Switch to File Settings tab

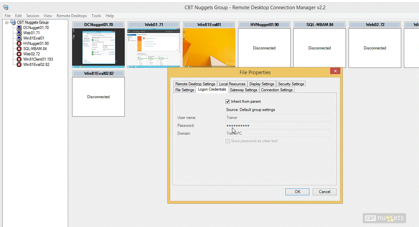click(x=185, y=90)
